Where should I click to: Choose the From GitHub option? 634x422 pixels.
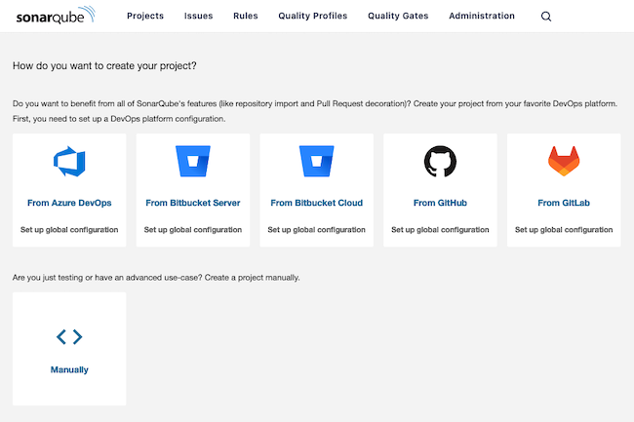point(440,203)
